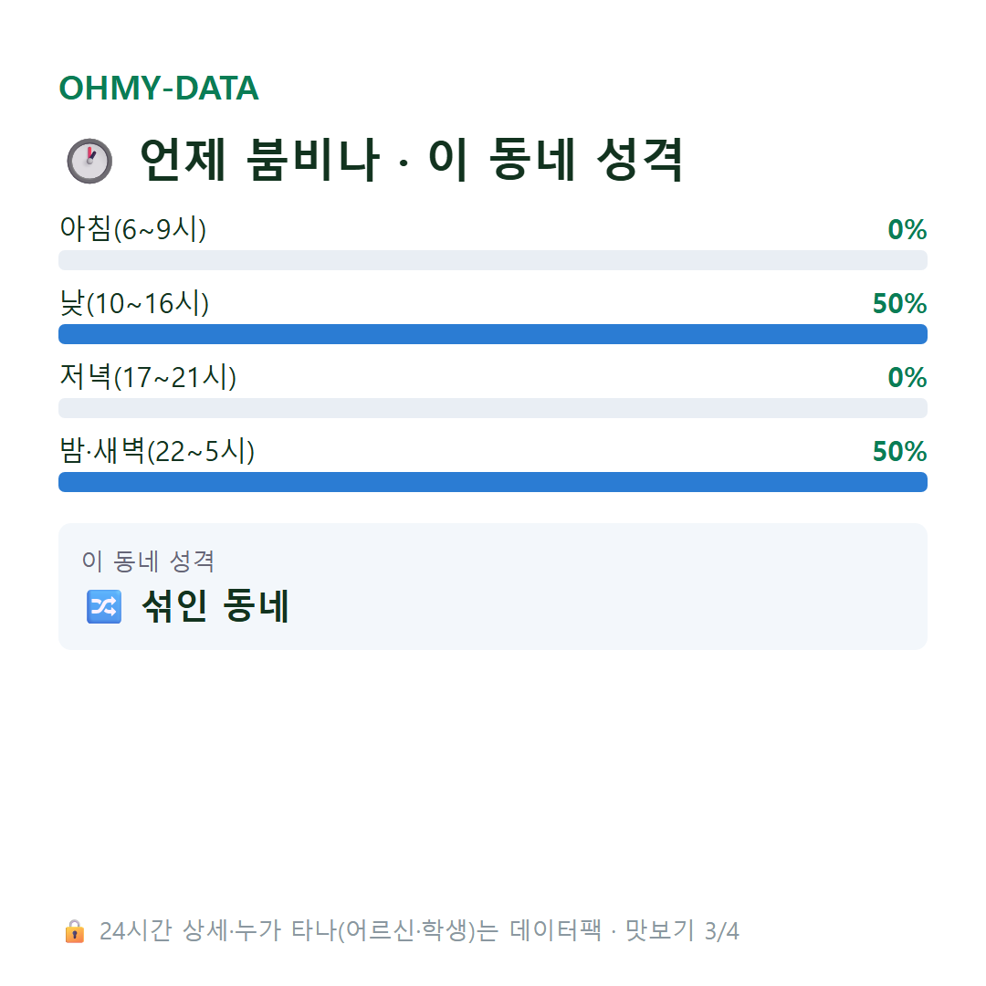Click the 아침(6~9시) label
The width and height of the screenshot is (986, 986).
[x=132, y=229]
